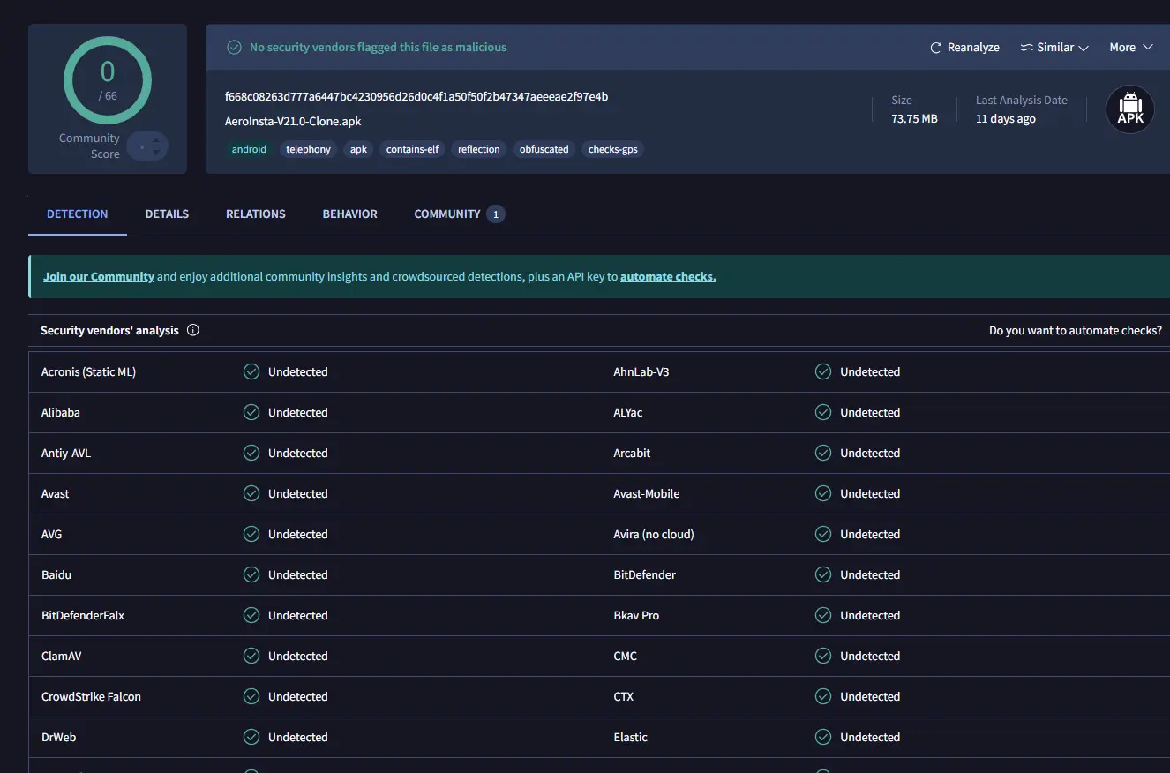The width and height of the screenshot is (1170, 773).
Task: Click the Undetected status for Elastic
Action: (x=870, y=738)
